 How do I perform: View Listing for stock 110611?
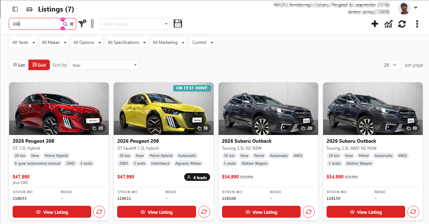(156, 212)
